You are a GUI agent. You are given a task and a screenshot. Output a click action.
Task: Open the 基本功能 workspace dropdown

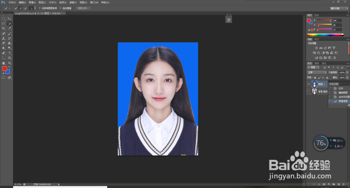point(339,8)
